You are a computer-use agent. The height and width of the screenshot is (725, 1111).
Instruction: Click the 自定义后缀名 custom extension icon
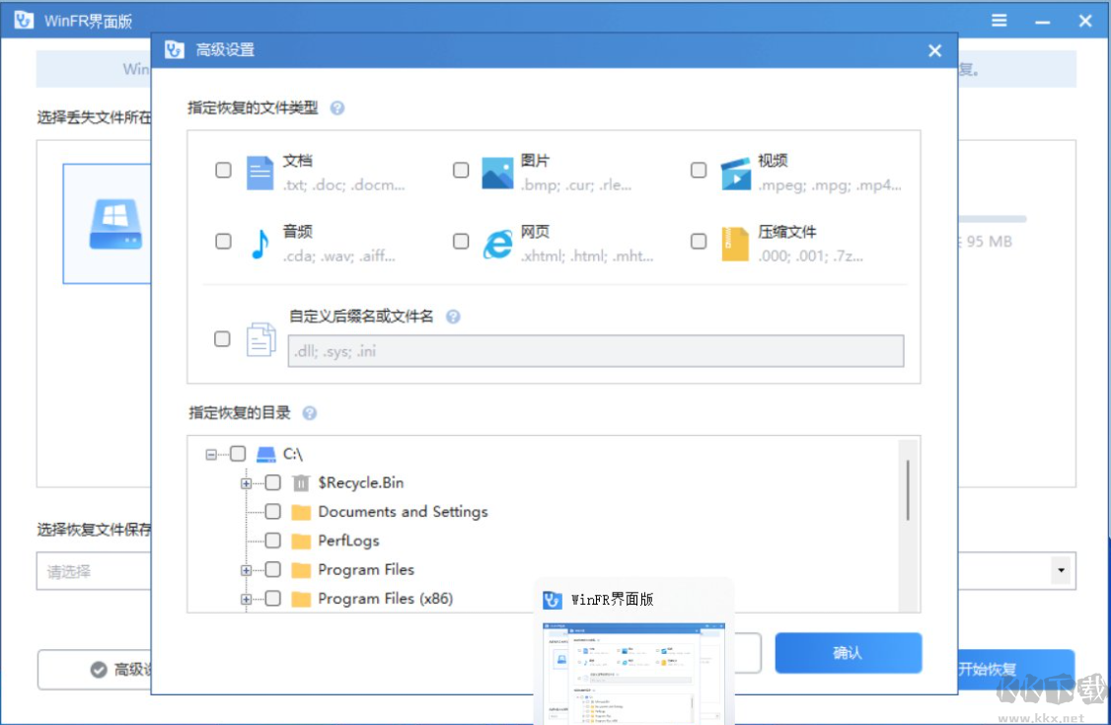pos(259,338)
